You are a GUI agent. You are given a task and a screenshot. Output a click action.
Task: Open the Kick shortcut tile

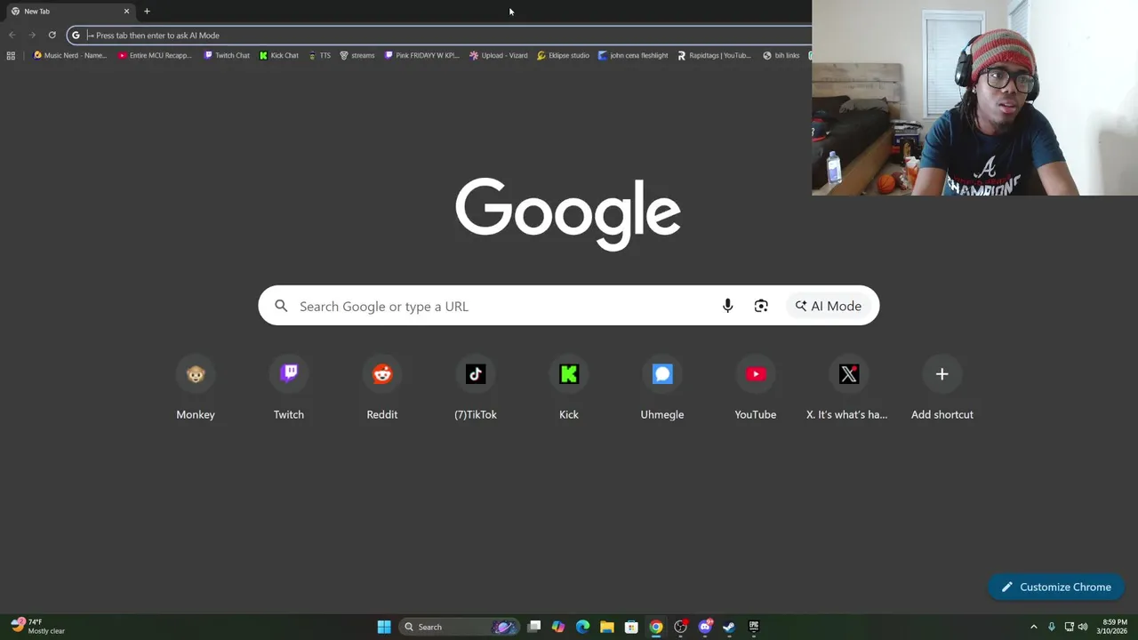click(569, 389)
